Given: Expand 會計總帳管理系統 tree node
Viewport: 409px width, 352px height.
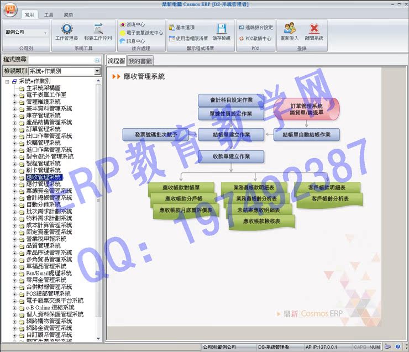Looking at the screenshot, I should (x=14, y=198).
